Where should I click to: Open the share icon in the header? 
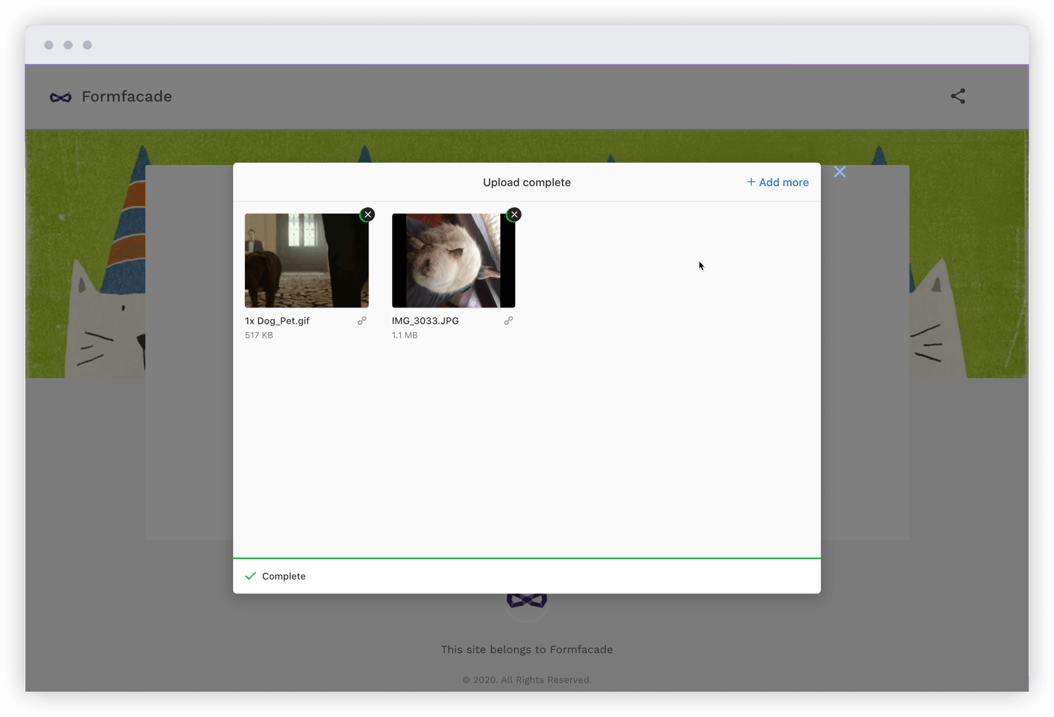pyautogui.click(x=958, y=96)
